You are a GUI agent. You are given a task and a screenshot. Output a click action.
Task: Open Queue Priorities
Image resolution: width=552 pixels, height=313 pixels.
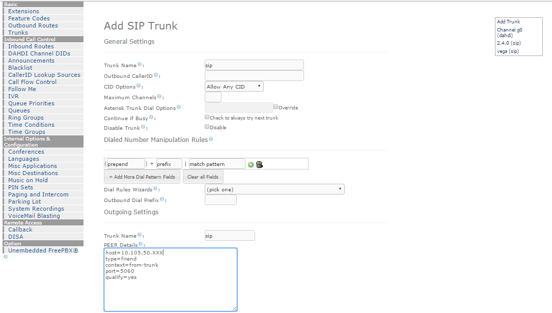32,103
